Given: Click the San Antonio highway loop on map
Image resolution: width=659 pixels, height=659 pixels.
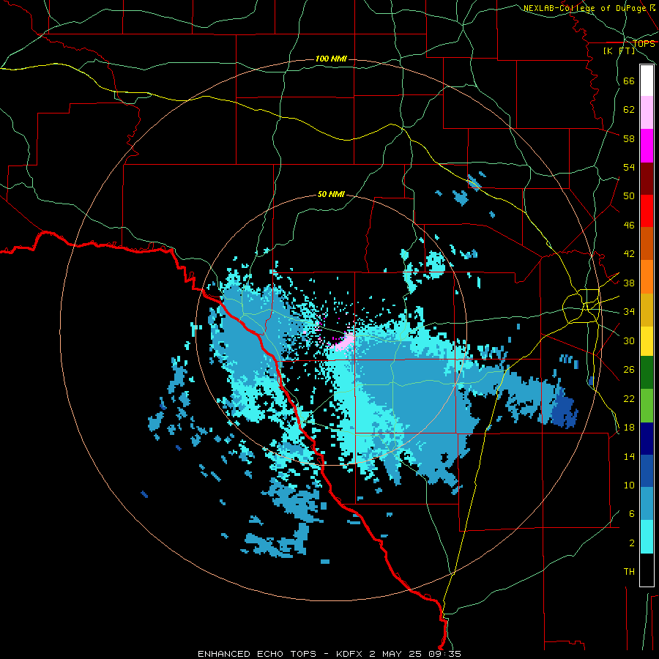Looking at the screenshot, I should click(x=581, y=306).
